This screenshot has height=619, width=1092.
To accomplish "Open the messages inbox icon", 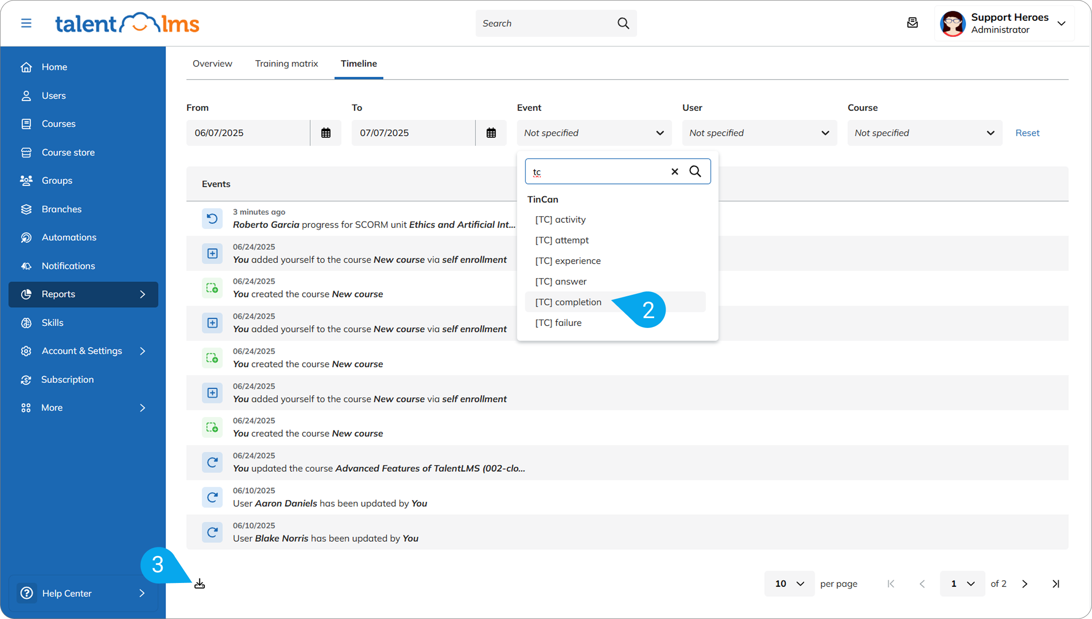I will (x=912, y=23).
